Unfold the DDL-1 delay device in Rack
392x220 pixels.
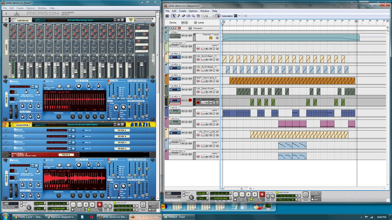pyautogui.click(x=6, y=155)
